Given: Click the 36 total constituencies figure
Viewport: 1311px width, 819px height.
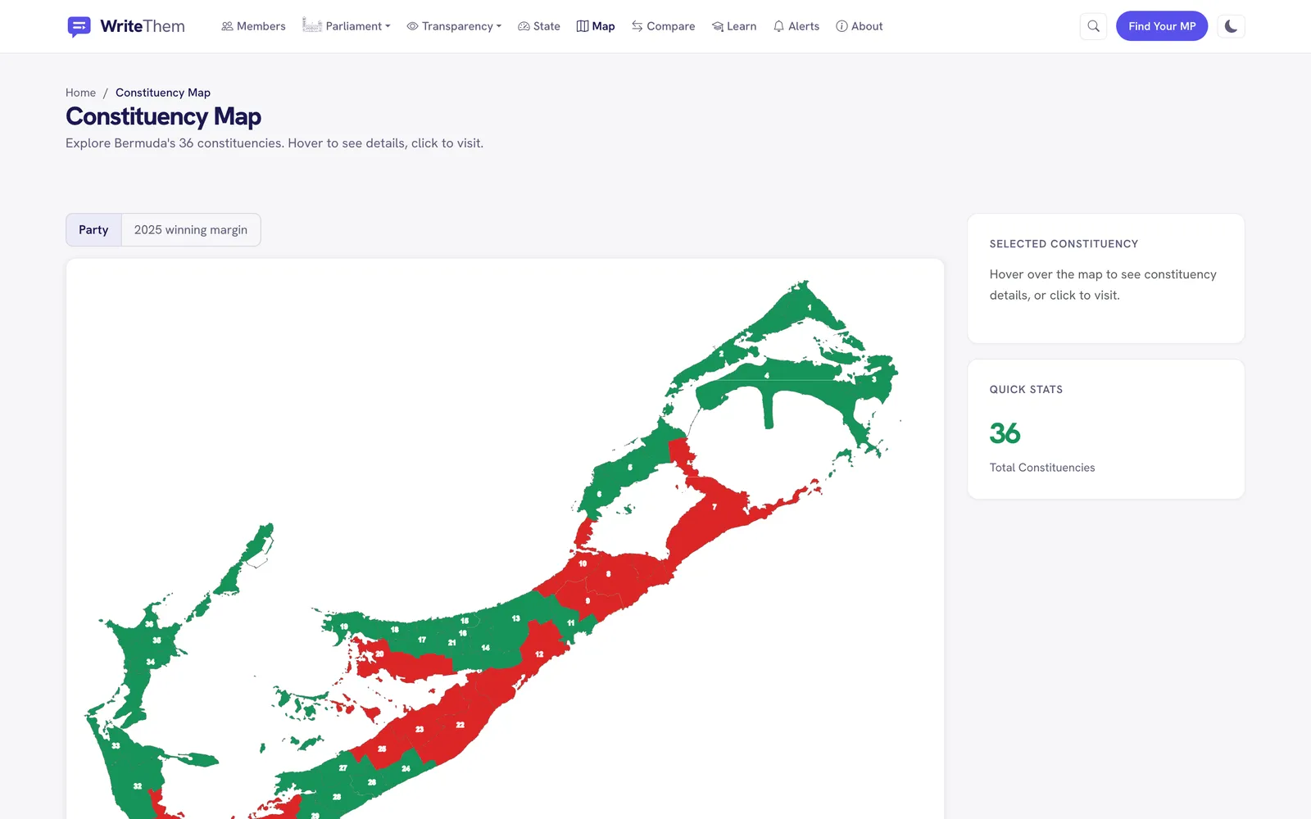Looking at the screenshot, I should (1005, 433).
